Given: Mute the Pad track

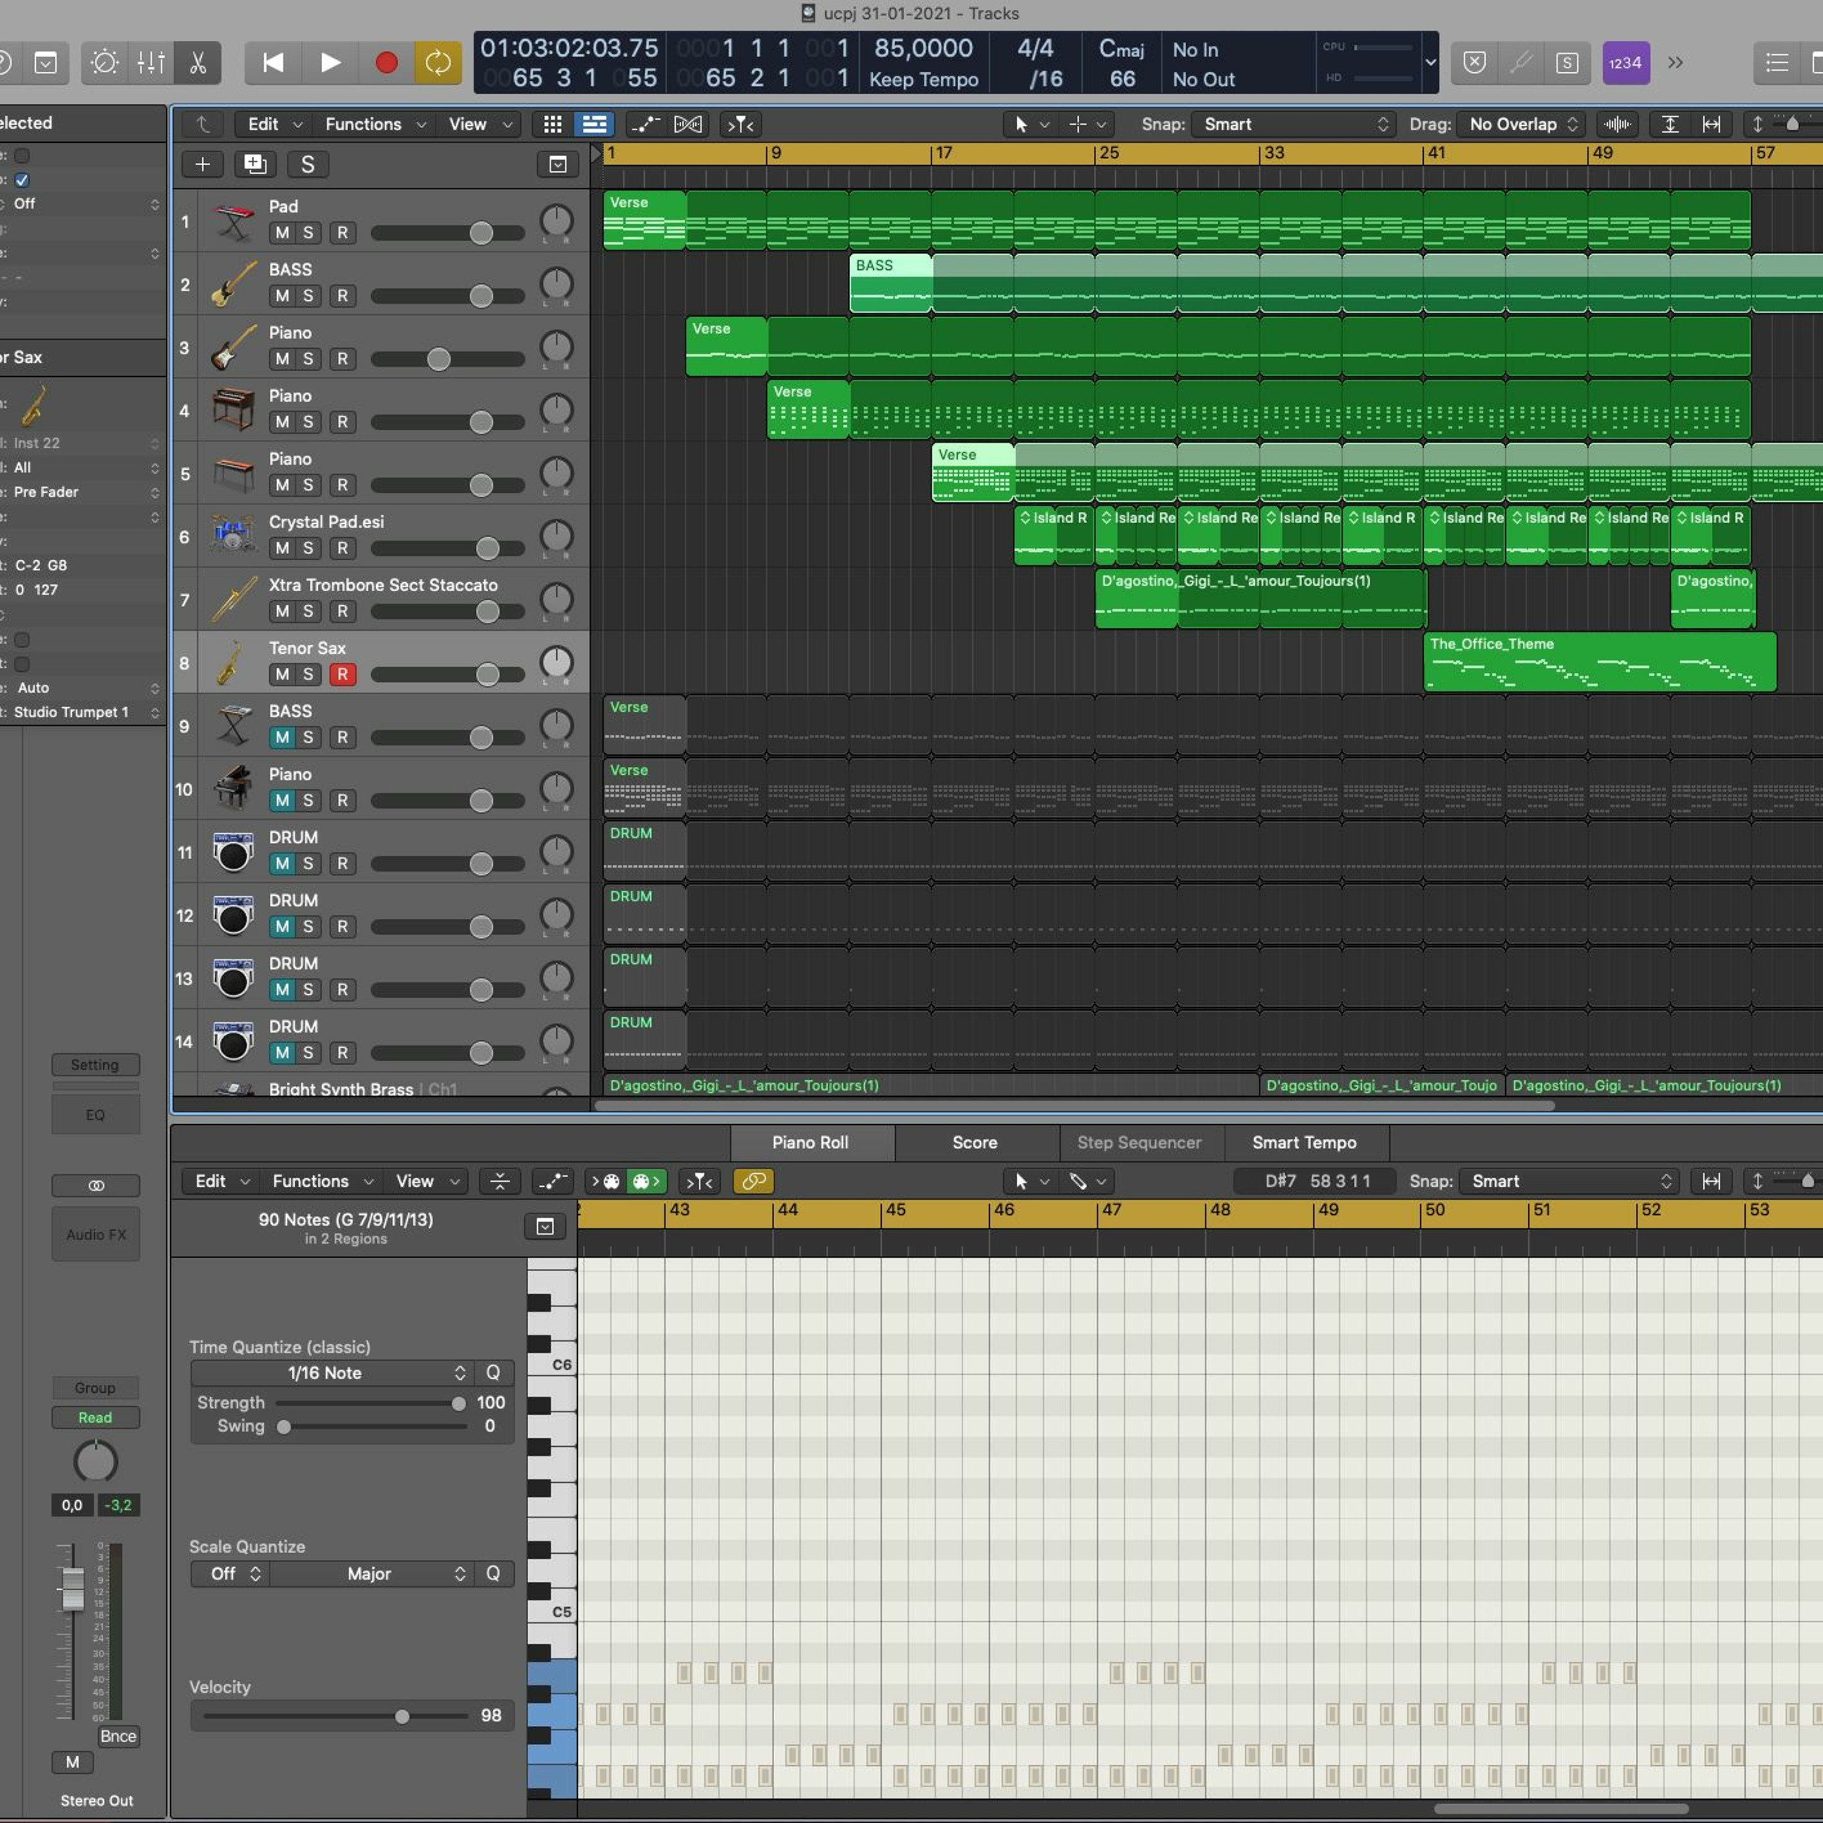Looking at the screenshot, I should (x=282, y=233).
